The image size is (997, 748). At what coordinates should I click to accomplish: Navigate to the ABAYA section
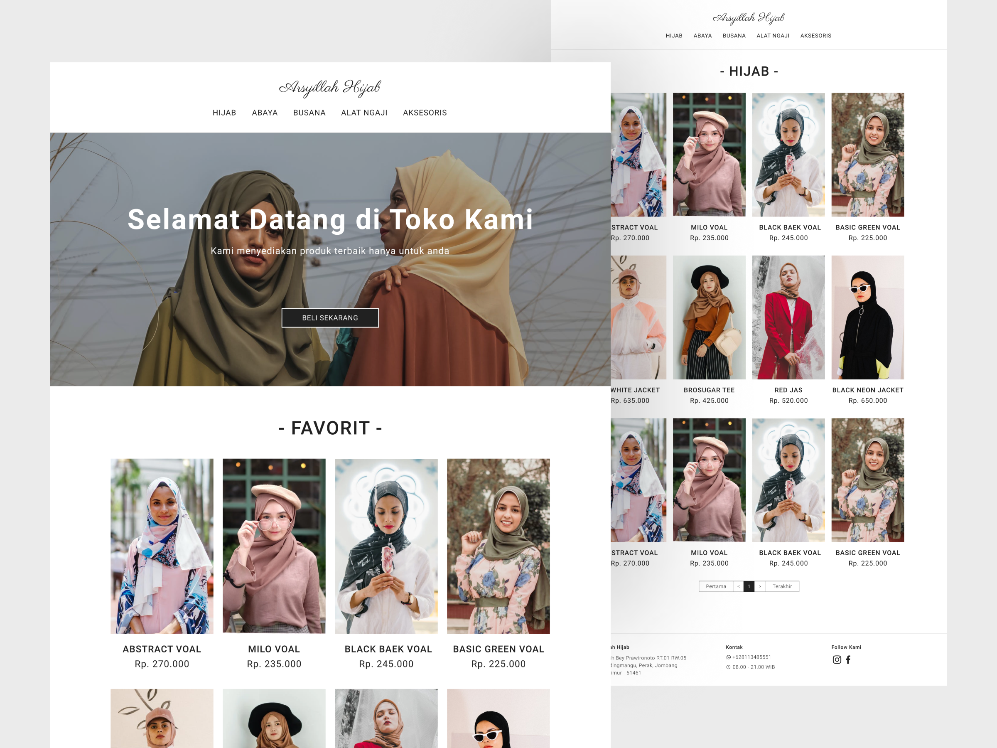pyautogui.click(x=265, y=113)
